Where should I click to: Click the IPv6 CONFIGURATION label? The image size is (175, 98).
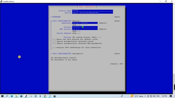click(62, 54)
